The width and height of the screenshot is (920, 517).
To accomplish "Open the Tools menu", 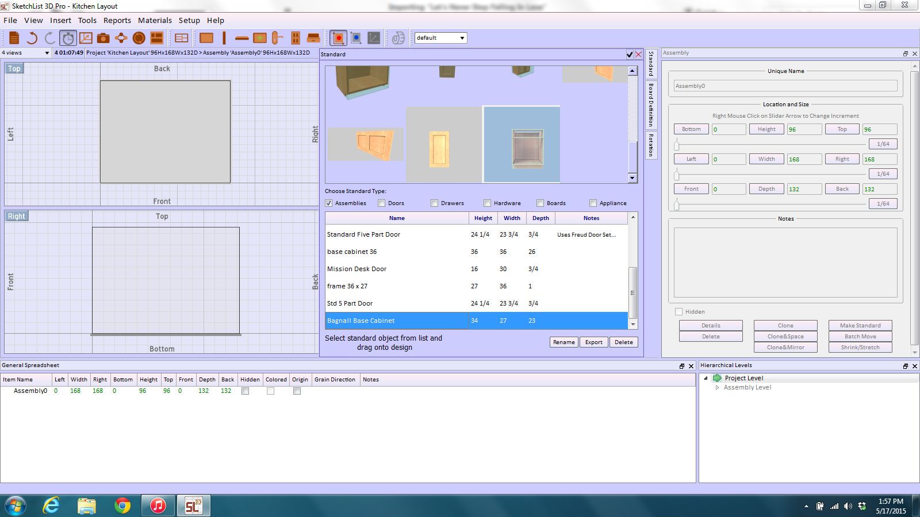I will (87, 20).
